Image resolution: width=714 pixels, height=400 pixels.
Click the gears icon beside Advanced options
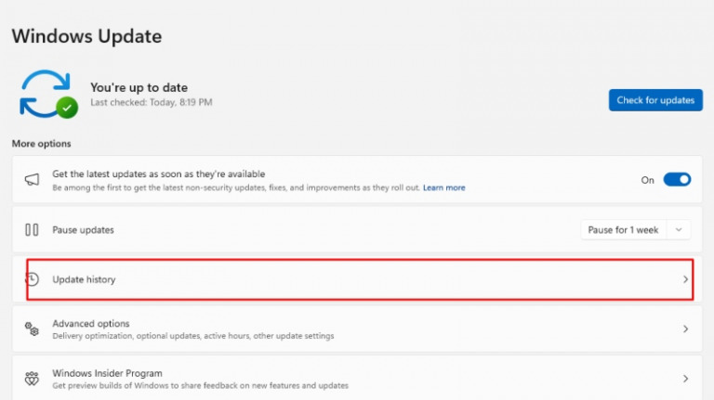pos(32,329)
